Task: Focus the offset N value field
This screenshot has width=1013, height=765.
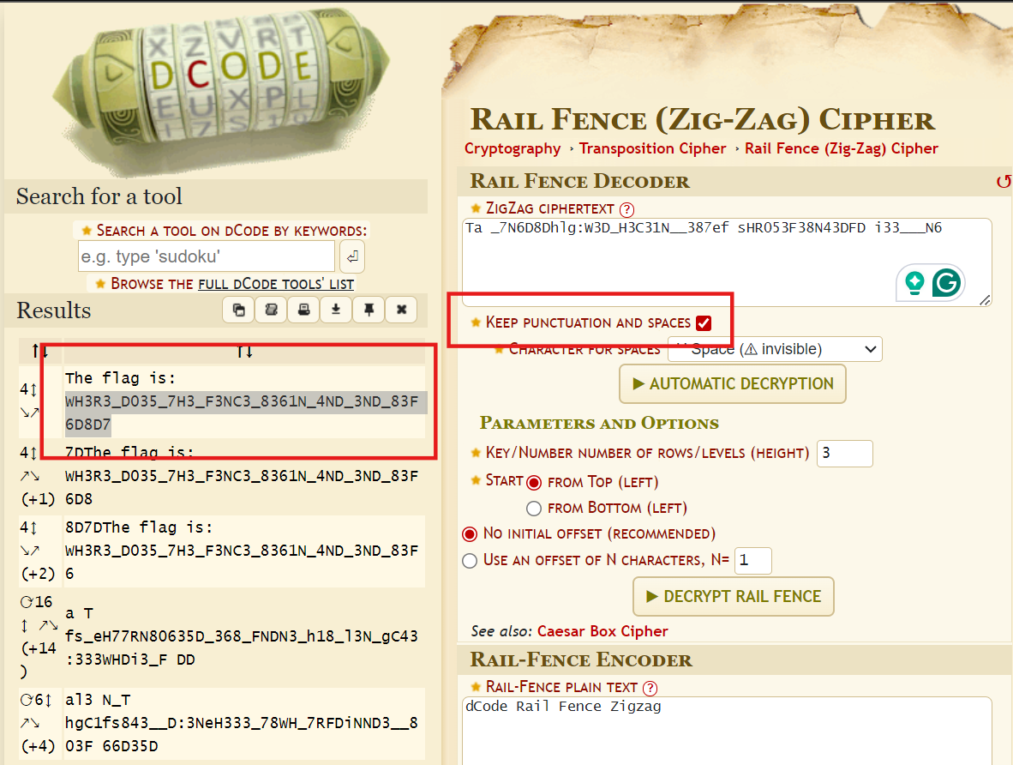Action: [x=752, y=561]
